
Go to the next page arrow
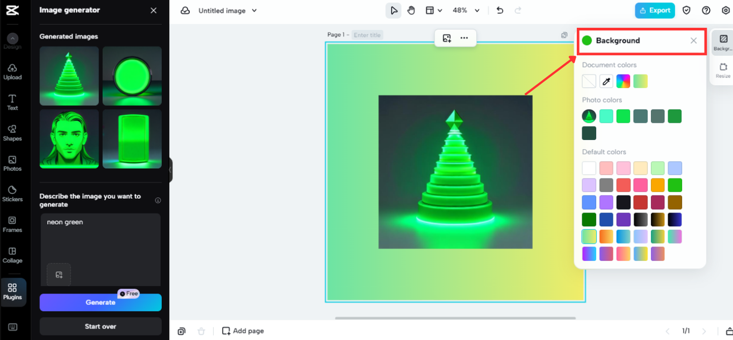click(x=704, y=331)
